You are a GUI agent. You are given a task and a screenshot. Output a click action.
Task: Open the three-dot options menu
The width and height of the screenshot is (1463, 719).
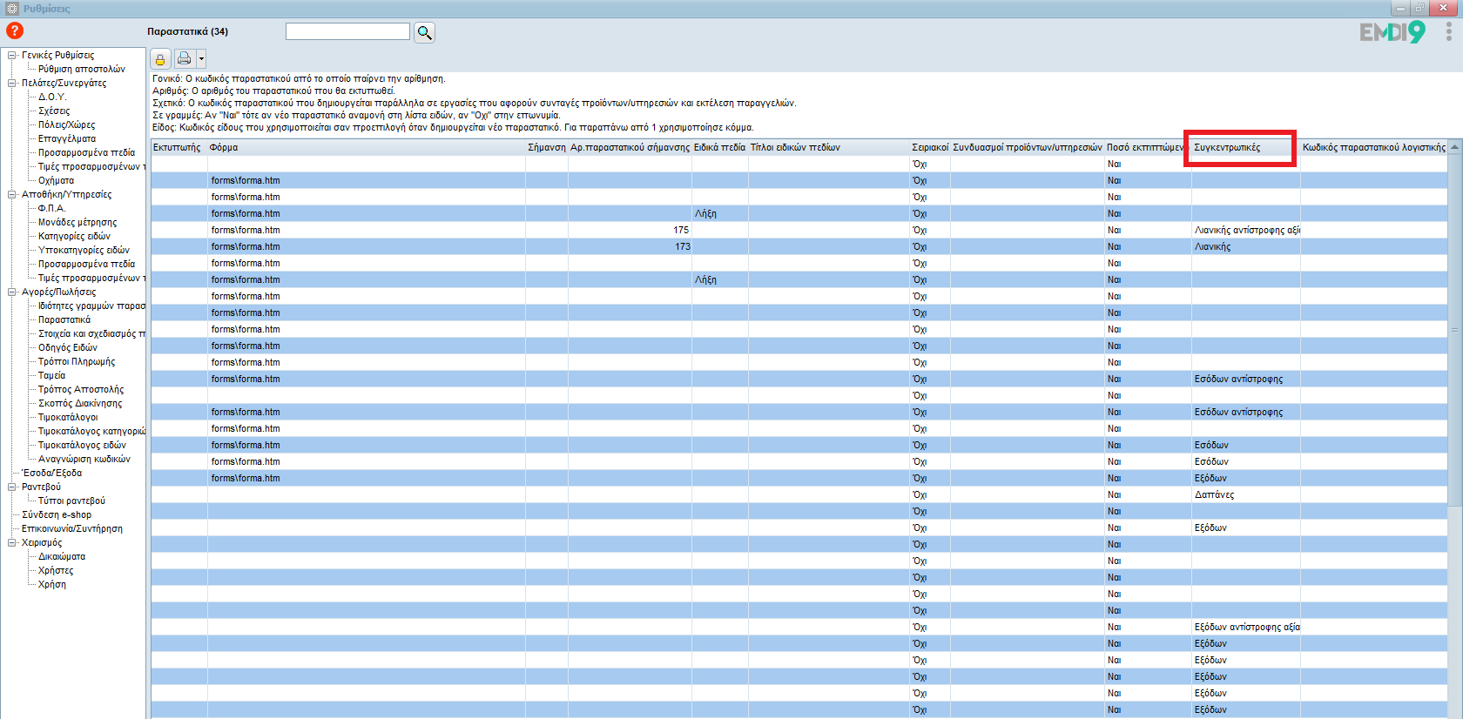pos(1448,31)
